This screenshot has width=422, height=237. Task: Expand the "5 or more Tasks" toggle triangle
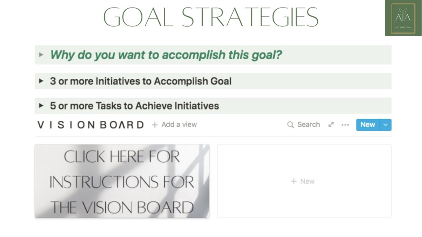(x=41, y=106)
